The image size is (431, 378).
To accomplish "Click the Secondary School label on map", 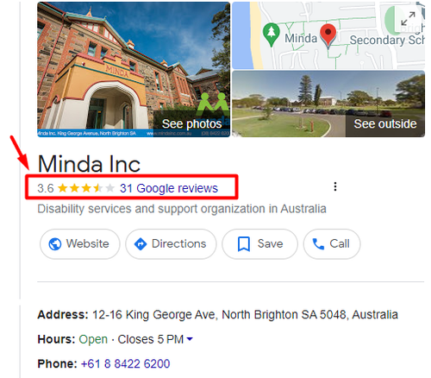I will click(x=387, y=40).
